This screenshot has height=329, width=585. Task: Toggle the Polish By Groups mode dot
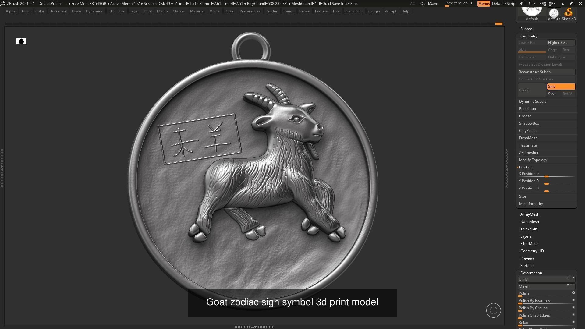coord(573,307)
